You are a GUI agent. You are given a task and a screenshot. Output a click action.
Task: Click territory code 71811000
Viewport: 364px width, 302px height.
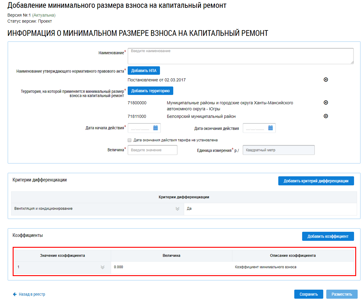(x=137, y=116)
